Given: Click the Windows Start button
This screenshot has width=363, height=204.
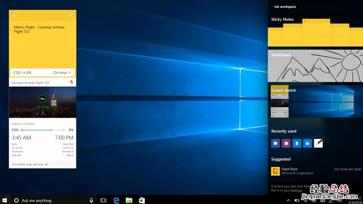Looking at the screenshot, I should (x=5, y=200).
